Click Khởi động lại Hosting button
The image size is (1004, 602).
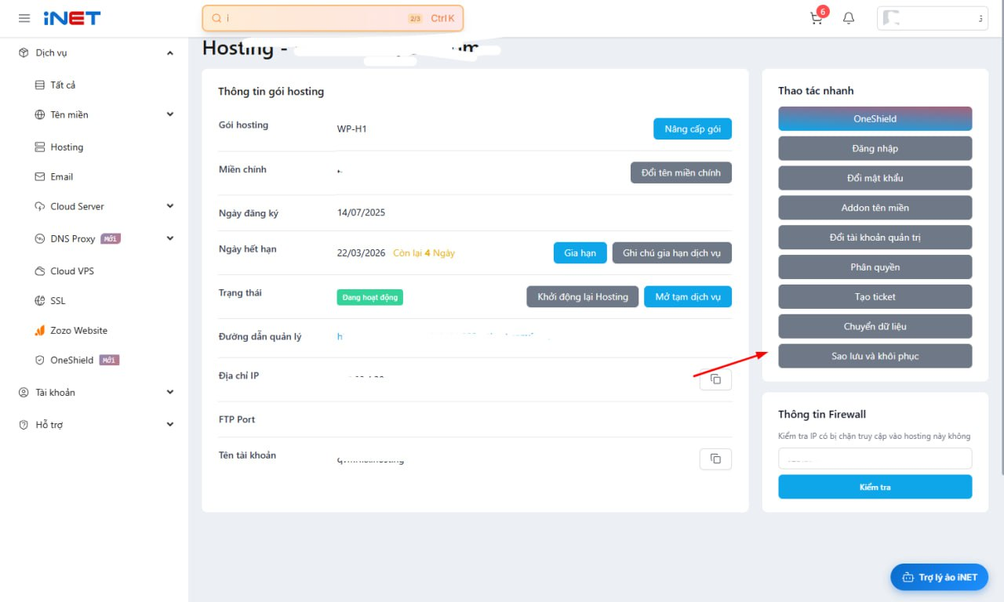coord(583,297)
